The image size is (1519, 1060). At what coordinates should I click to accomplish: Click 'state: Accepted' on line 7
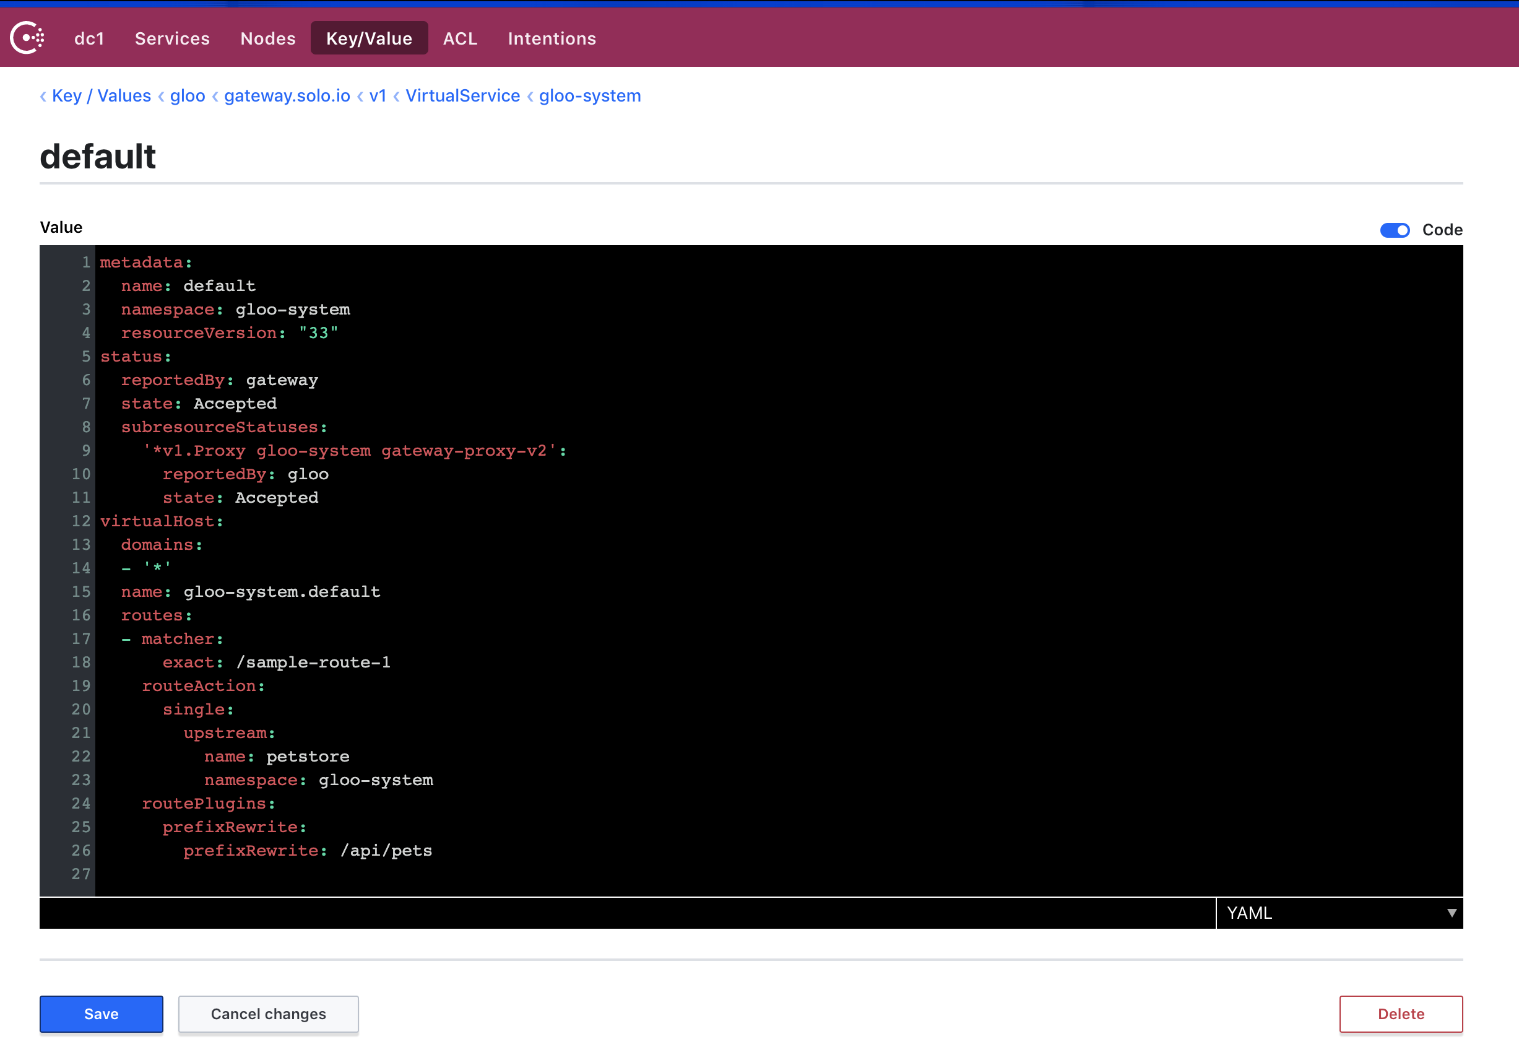tap(199, 404)
